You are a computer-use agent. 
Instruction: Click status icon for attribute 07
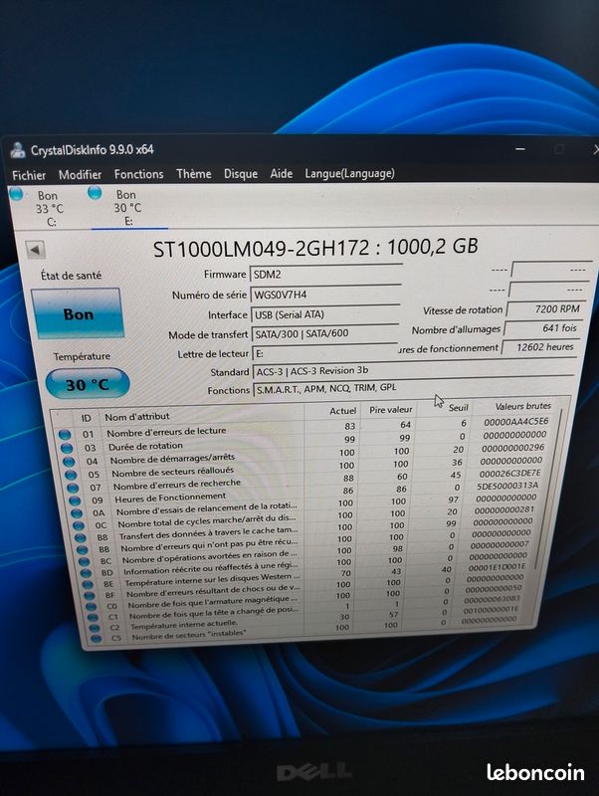point(73,488)
